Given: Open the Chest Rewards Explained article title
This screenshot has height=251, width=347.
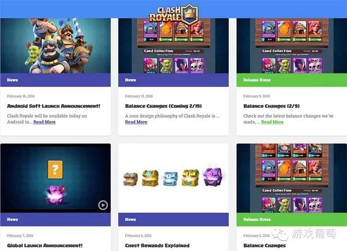Looking at the screenshot, I should click(157, 246).
